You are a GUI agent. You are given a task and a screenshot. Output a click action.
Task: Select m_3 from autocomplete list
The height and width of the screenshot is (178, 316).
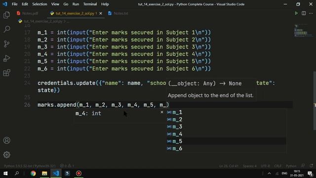point(226,127)
